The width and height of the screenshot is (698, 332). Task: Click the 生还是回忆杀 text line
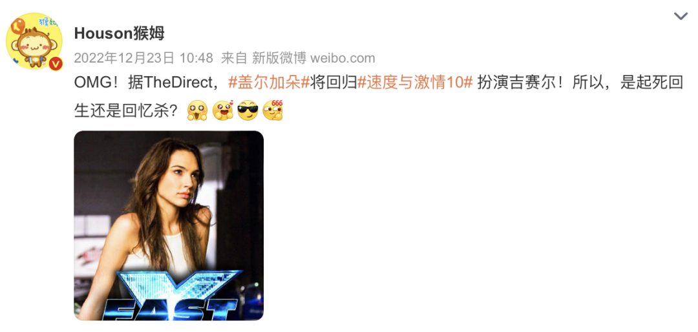pos(128,111)
